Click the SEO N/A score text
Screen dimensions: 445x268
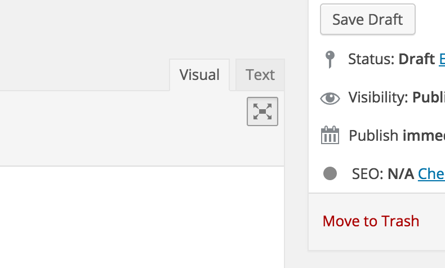coord(400,173)
